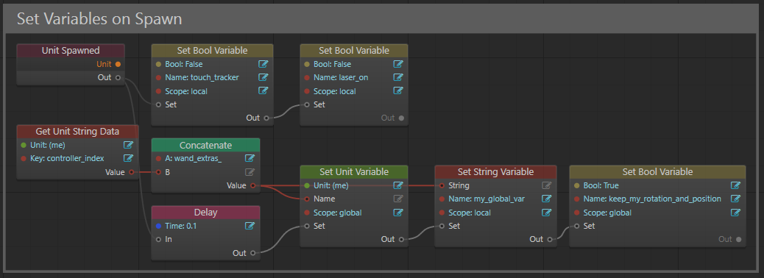Click the In port on Delay node
The height and width of the screenshot is (278, 764).
click(x=158, y=240)
